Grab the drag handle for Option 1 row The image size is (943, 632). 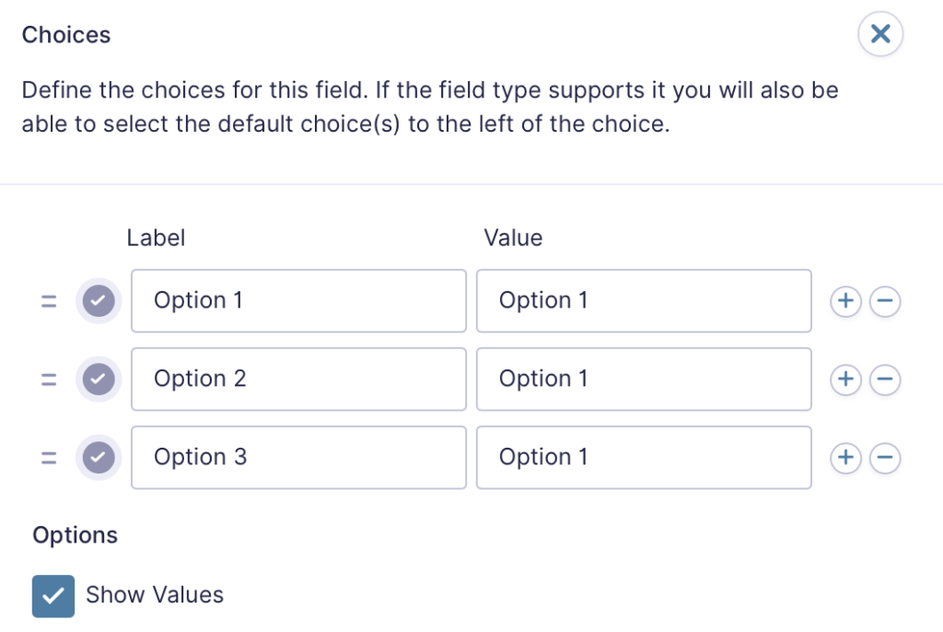coord(49,301)
